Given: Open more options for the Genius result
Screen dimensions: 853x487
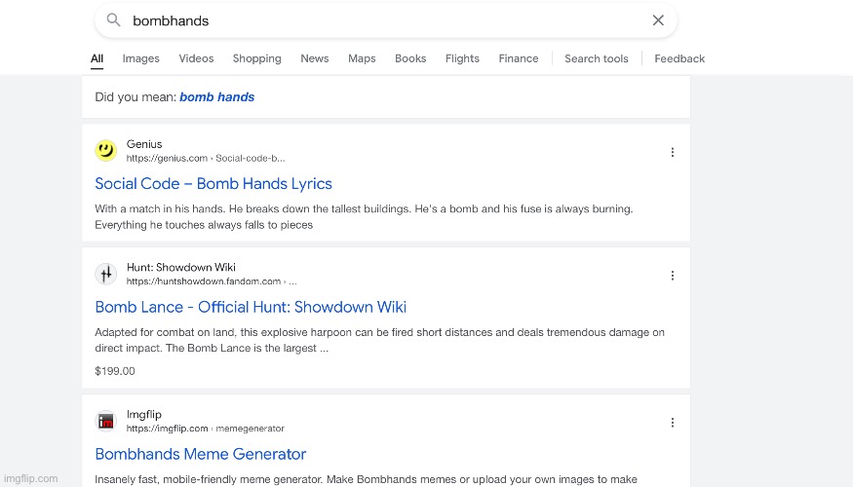Looking at the screenshot, I should (673, 152).
